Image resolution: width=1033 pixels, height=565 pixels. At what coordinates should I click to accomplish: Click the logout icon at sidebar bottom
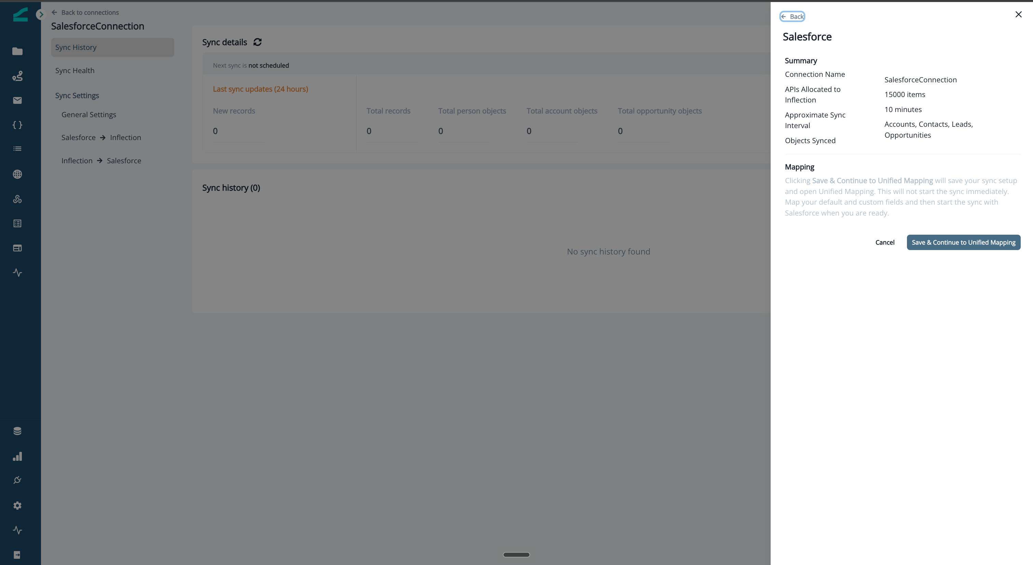point(17,555)
